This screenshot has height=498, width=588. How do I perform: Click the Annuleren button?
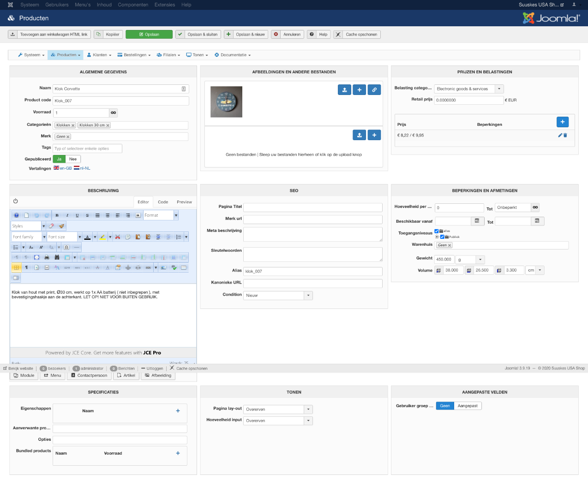click(288, 34)
